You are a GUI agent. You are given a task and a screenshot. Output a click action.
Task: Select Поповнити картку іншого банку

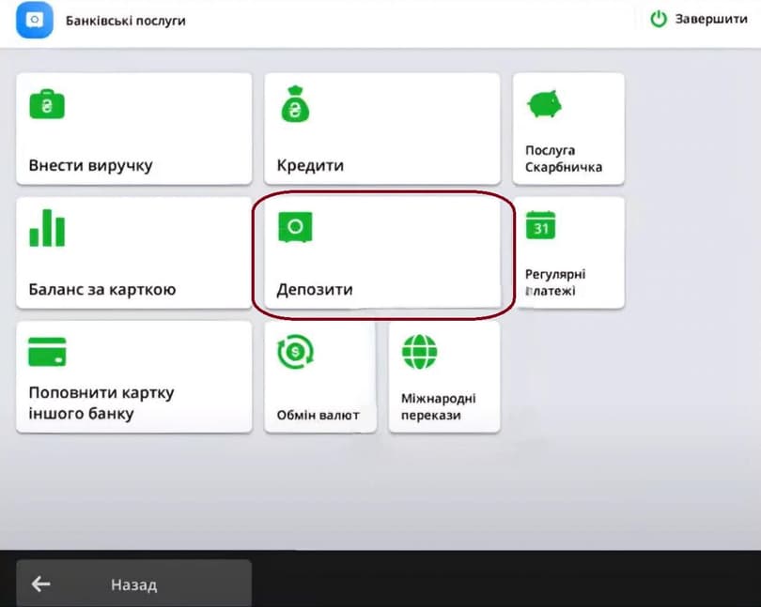pyautogui.click(x=134, y=377)
